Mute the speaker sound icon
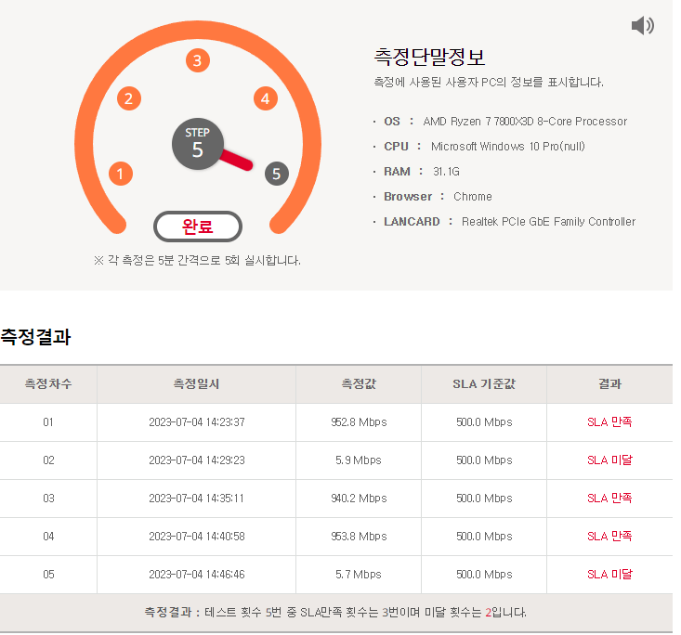Viewport: 681px width, 635px height. tap(642, 26)
